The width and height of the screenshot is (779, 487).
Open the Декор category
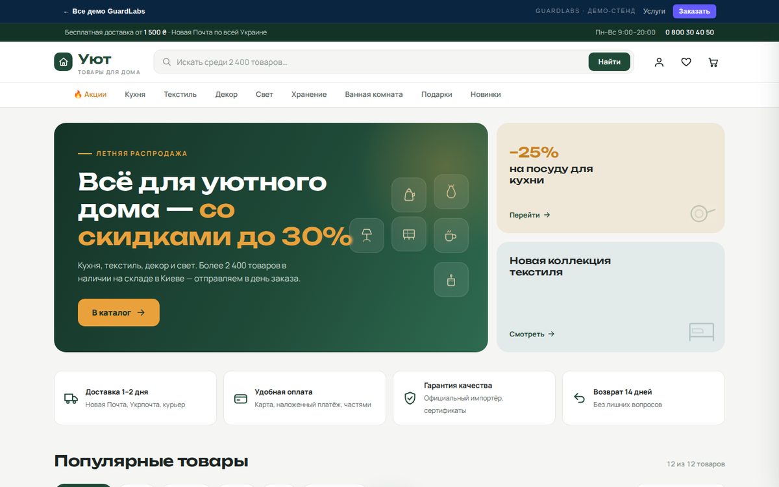[x=227, y=94]
